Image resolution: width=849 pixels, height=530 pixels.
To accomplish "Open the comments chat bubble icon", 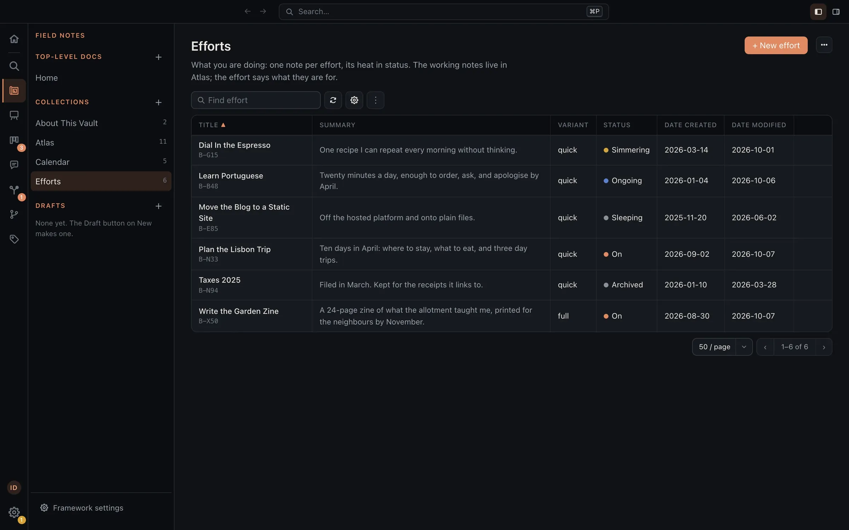I will pos(14,165).
